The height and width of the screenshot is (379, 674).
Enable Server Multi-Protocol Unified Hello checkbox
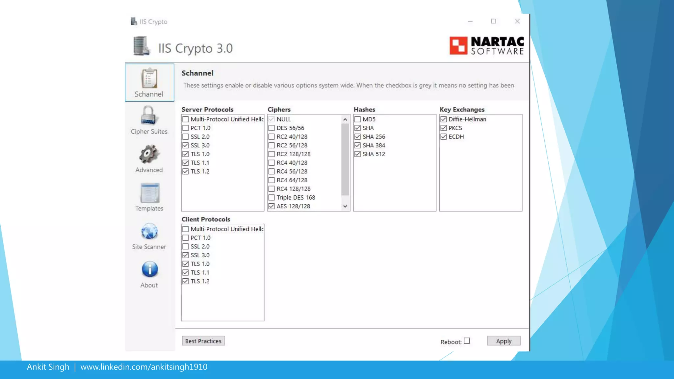[186, 119]
